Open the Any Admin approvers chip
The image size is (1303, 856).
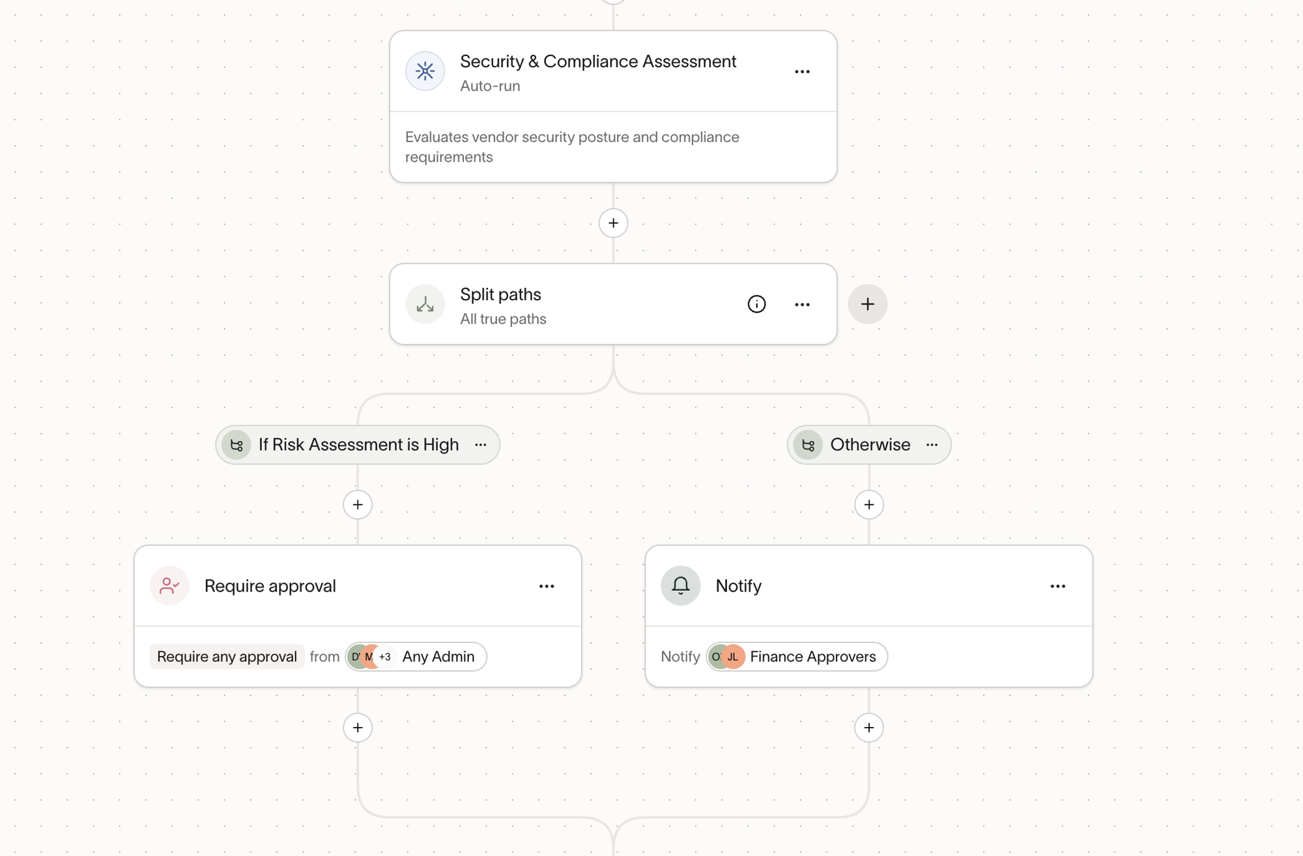416,657
